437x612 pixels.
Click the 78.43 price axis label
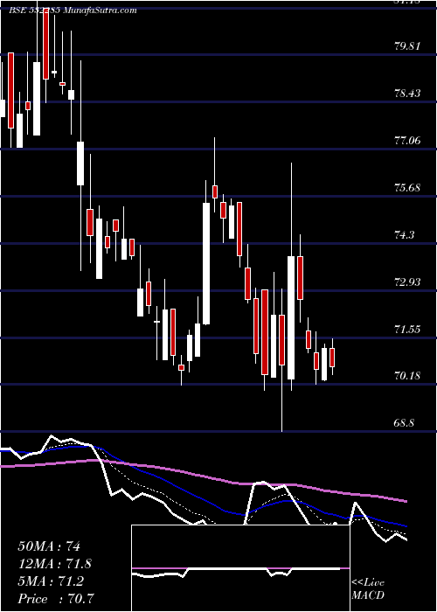[x=407, y=94]
